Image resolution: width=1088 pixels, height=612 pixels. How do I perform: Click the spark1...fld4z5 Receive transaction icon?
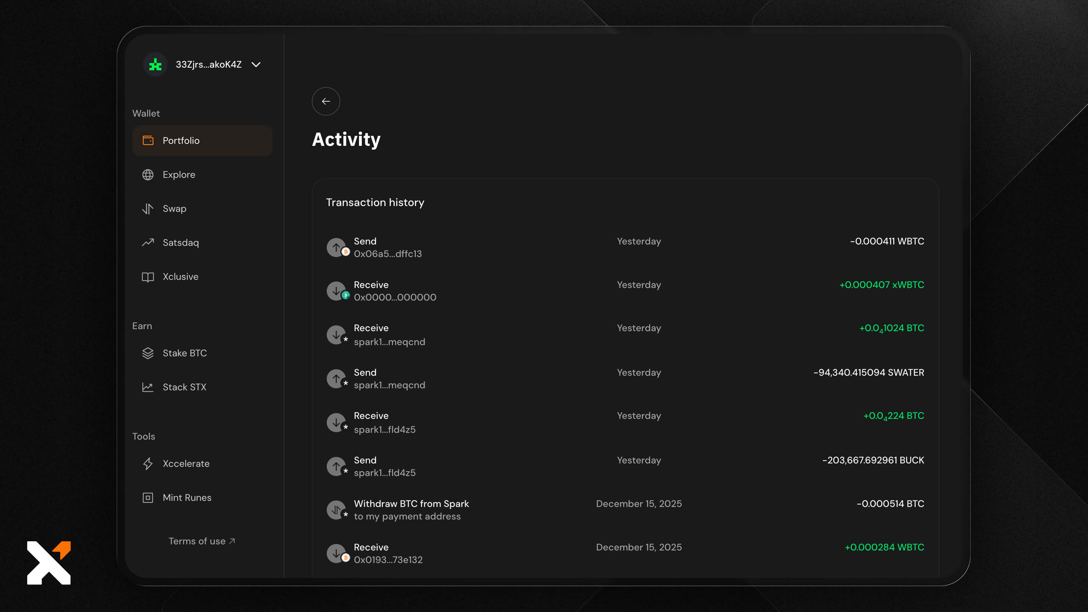(x=337, y=422)
